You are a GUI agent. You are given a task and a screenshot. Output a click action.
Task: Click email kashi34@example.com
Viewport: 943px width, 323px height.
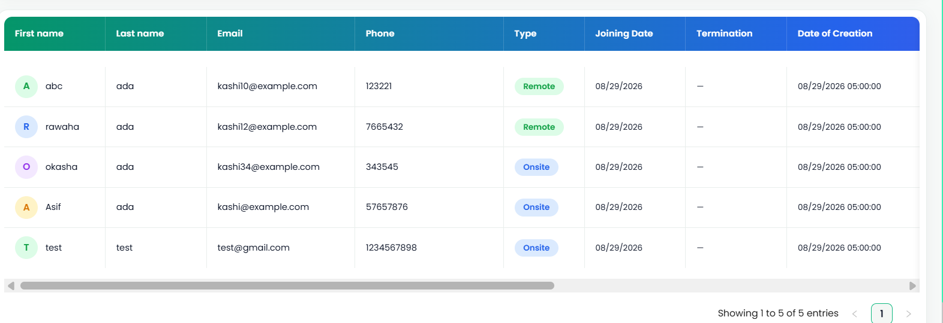[268, 167]
